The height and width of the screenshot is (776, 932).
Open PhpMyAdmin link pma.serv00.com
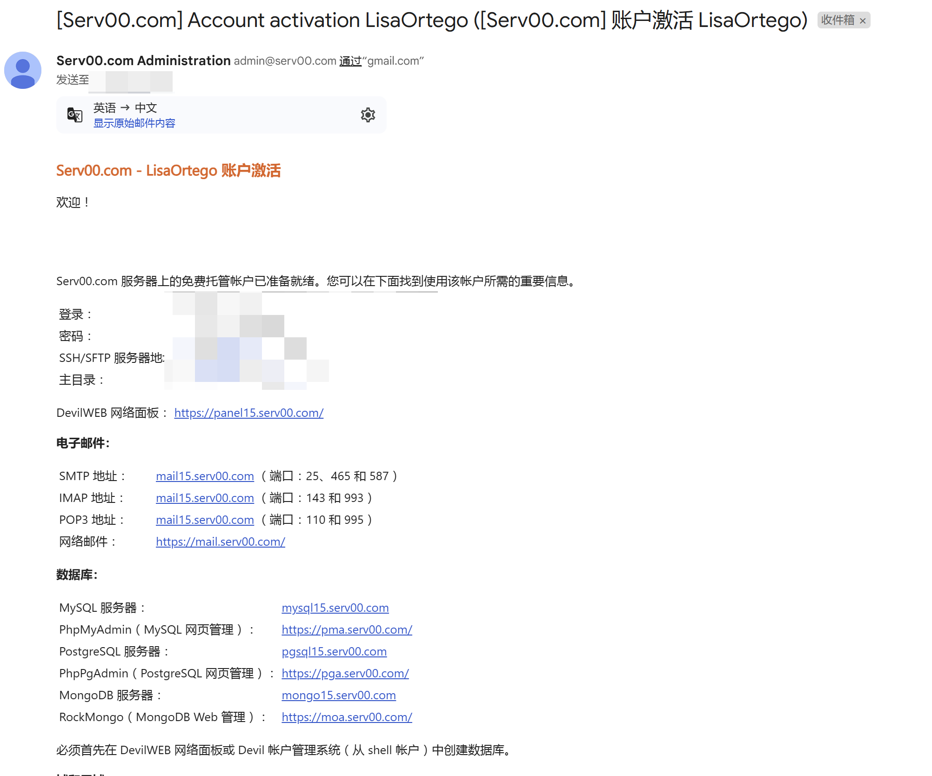(x=347, y=629)
